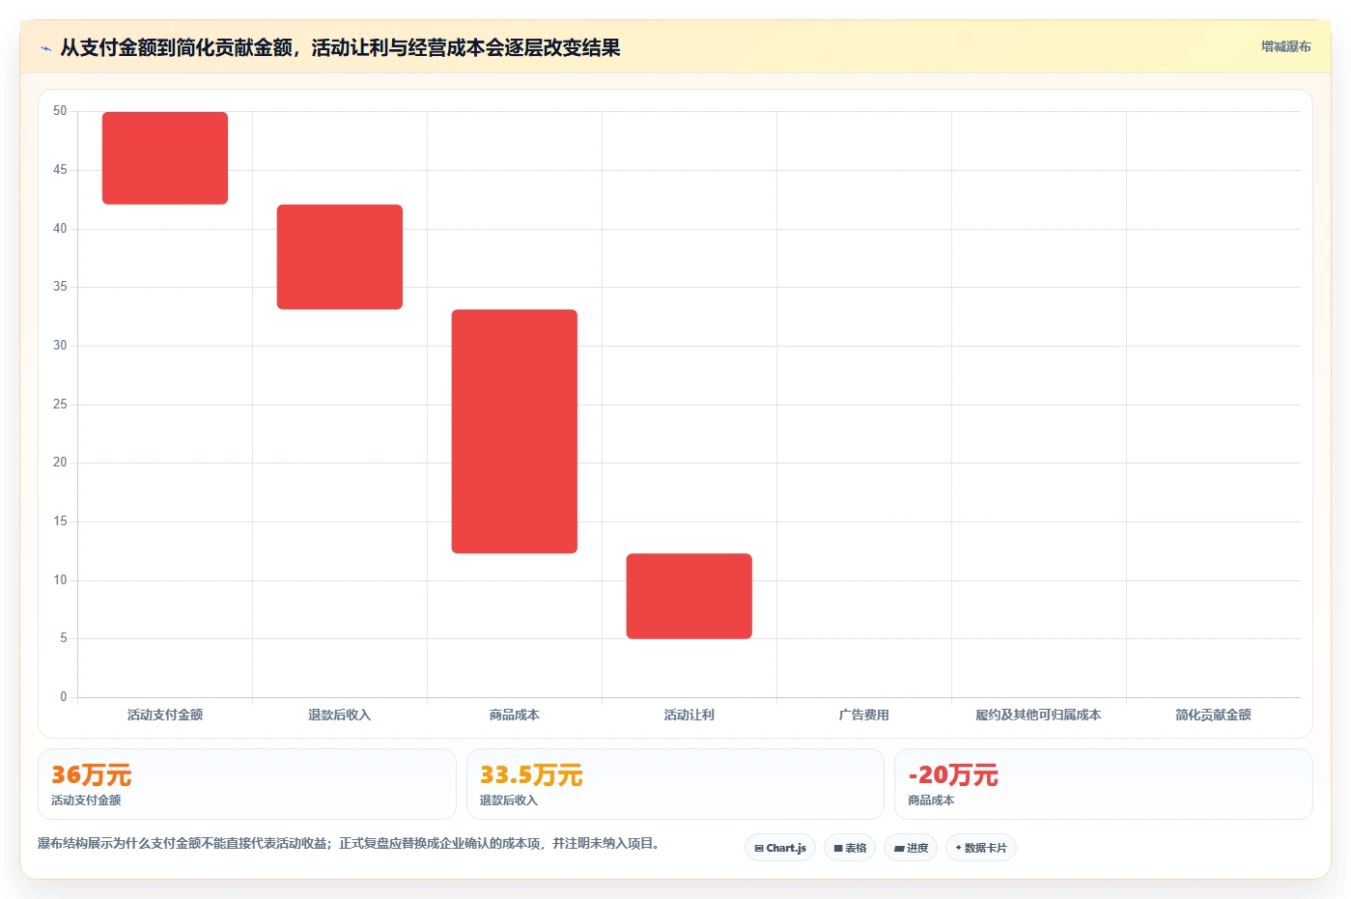The width and height of the screenshot is (1351, 899).
Task: Select the 退款后收入 red bar
Action: 340,257
